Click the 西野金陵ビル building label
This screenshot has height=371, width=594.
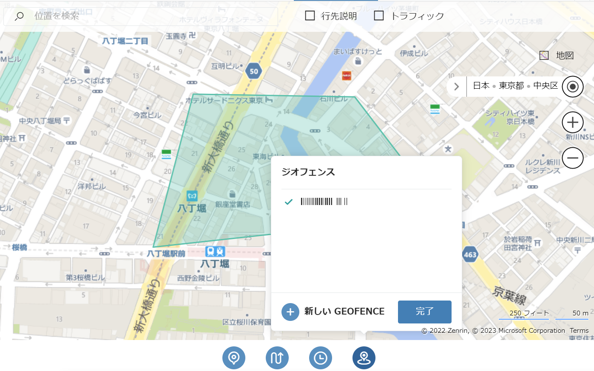(199, 278)
